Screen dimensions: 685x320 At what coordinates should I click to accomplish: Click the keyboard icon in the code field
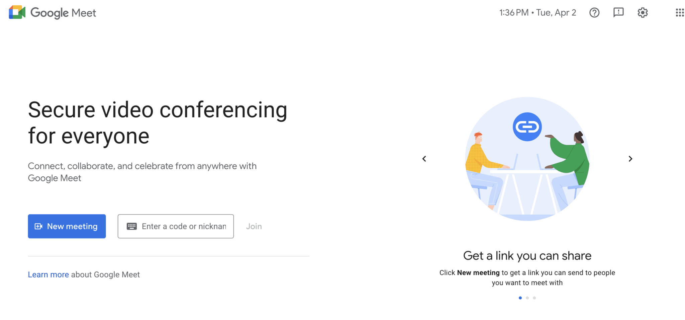coord(132,226)
